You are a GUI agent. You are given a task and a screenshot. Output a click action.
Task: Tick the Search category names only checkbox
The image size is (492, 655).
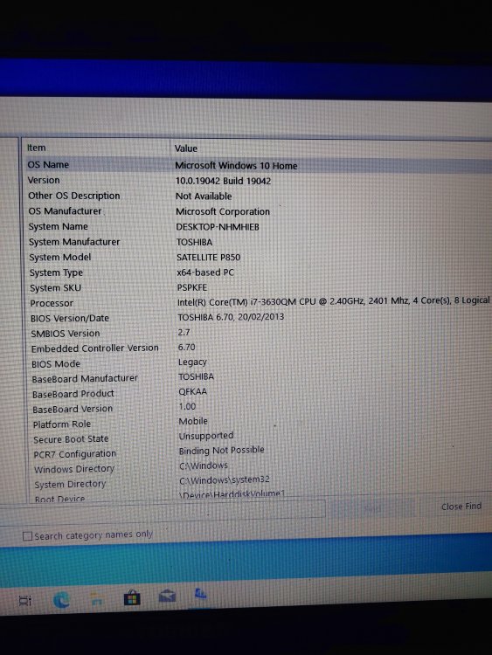27,536
